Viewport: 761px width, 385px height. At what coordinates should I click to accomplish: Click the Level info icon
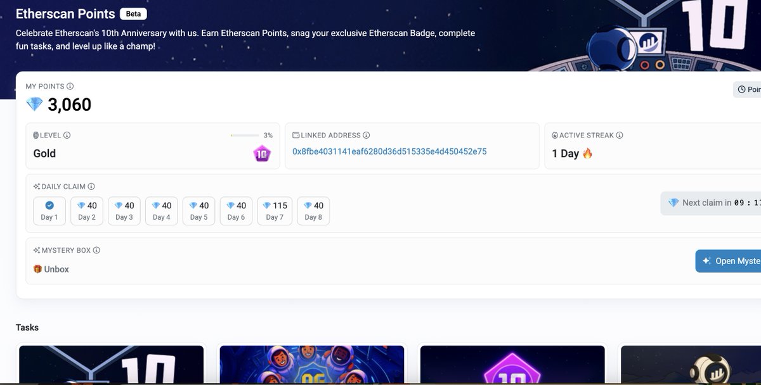(x=67, y=135)
